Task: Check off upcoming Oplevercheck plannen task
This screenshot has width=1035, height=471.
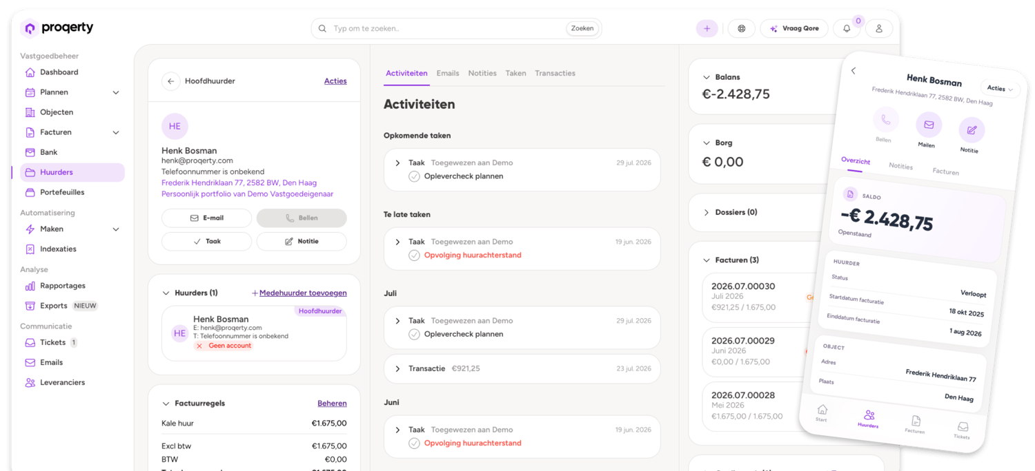Action: (x=414, y=176)
